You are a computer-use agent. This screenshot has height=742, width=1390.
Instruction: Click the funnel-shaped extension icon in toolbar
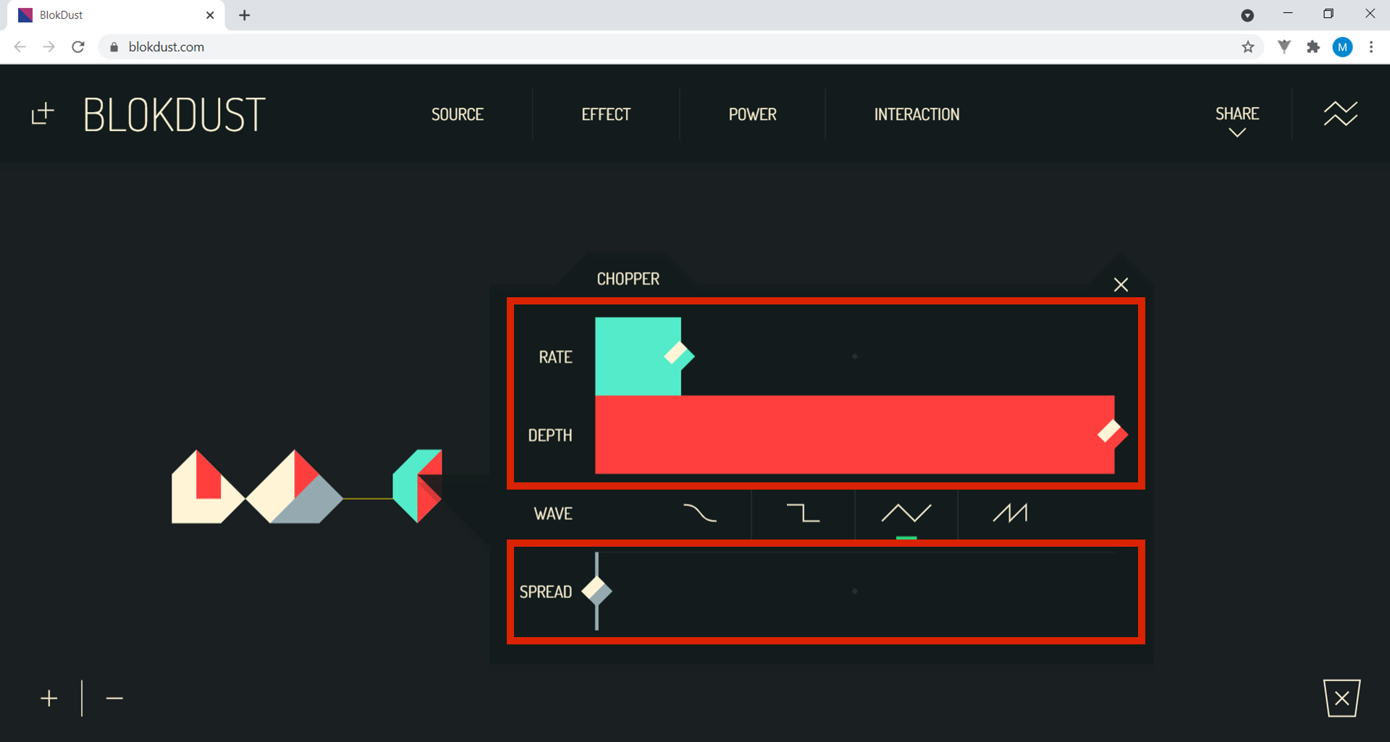[x=1284, y=47]
